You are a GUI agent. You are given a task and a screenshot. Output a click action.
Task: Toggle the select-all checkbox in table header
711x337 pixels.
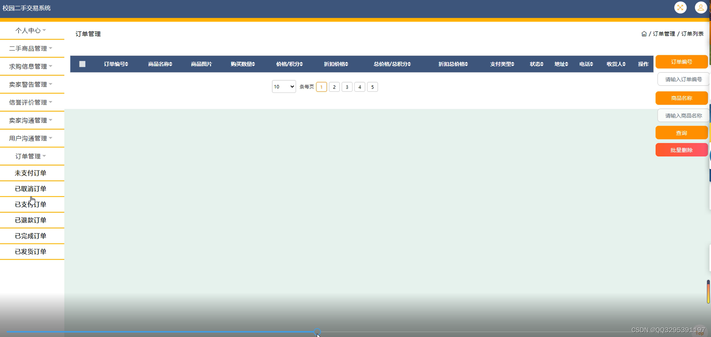coord(82,64)
